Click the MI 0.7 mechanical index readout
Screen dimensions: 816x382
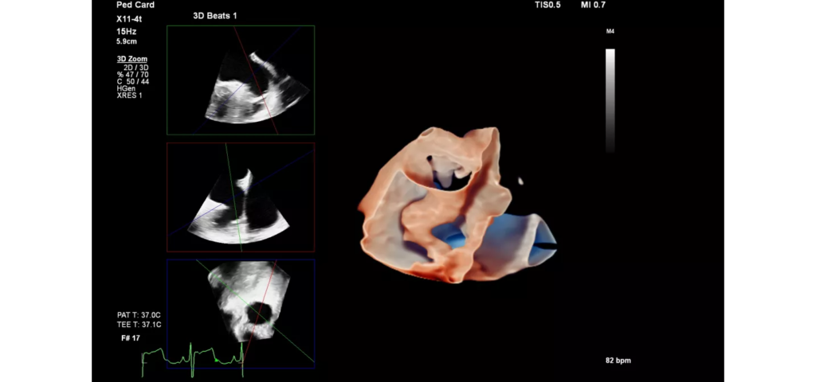click(x=600, y=5)
